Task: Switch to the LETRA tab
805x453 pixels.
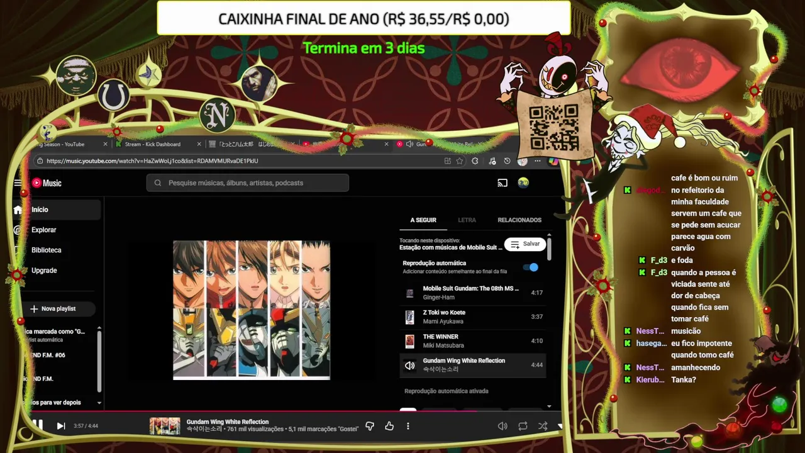Action: 467,220
